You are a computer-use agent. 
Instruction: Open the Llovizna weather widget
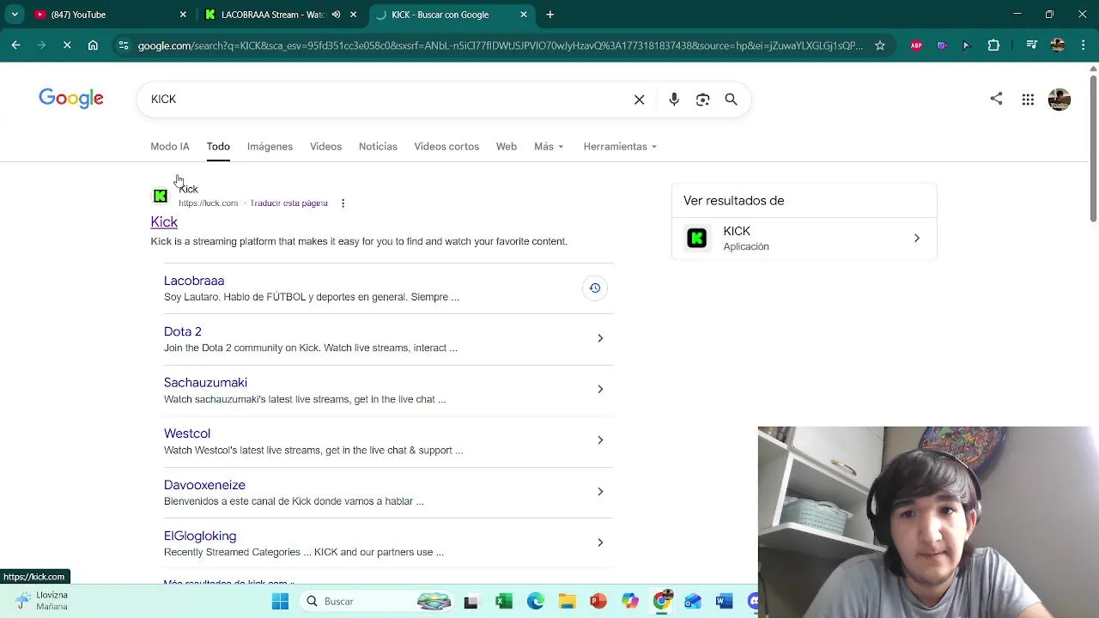(x=41, y=601)
